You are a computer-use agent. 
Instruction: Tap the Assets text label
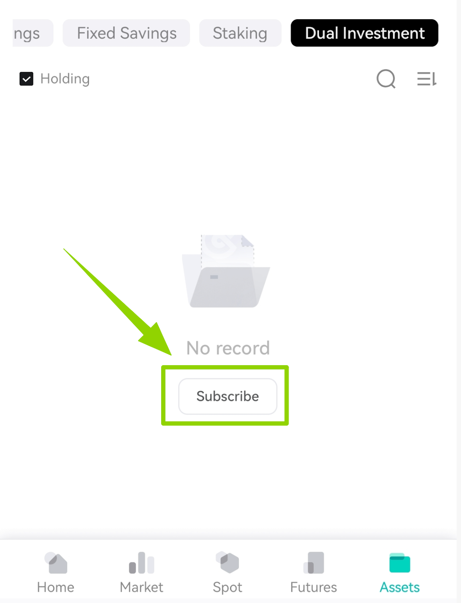400,587
